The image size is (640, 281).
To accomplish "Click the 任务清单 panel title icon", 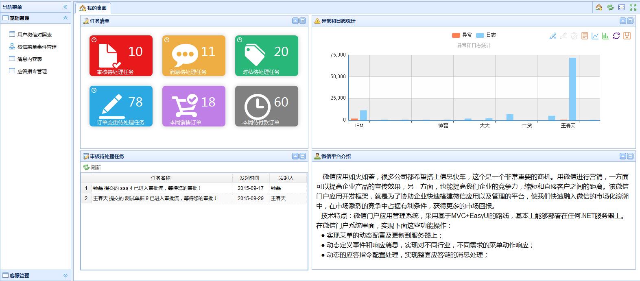I will pos(86,21).
